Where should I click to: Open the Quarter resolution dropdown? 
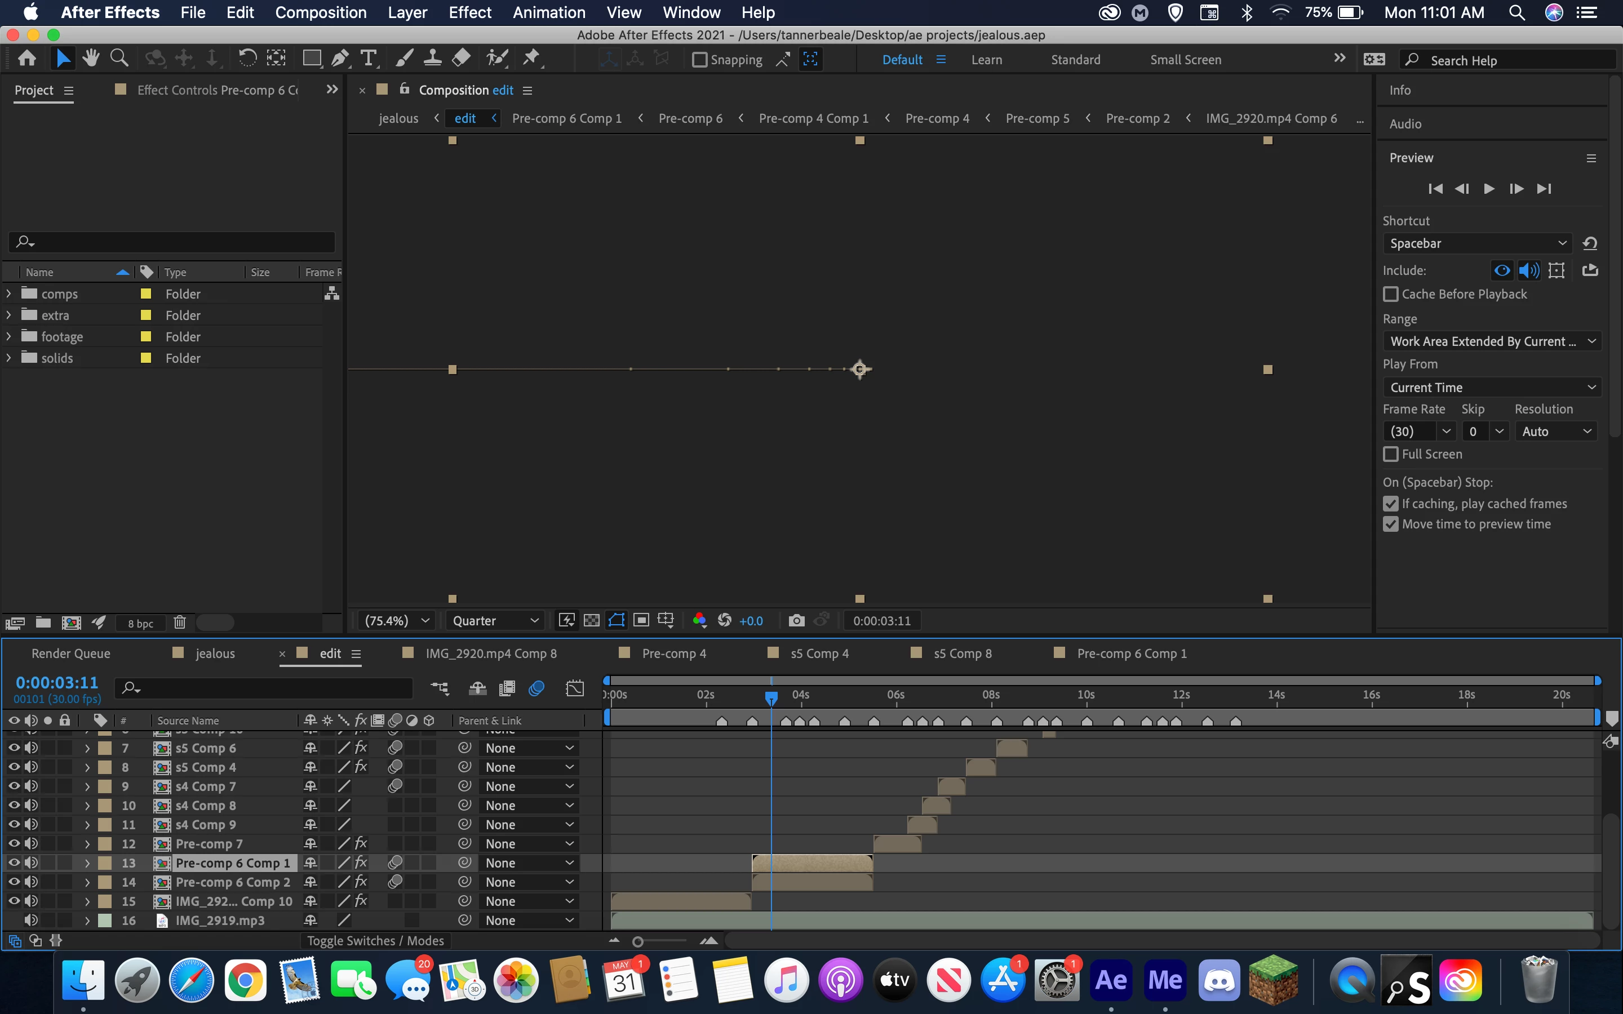pyautogui.click(x=495, y=620)
